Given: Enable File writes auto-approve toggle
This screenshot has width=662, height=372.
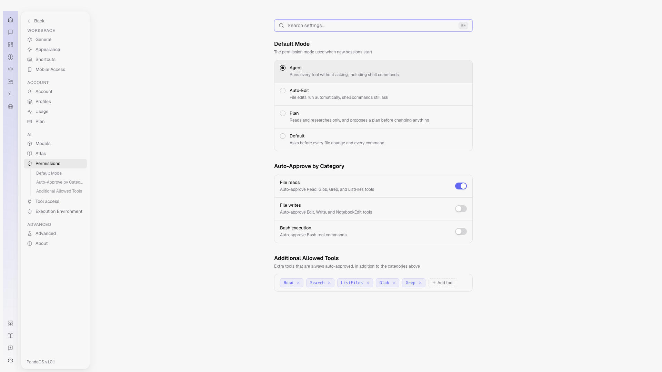Looking at the screenshot, I should tap(461, 209).
